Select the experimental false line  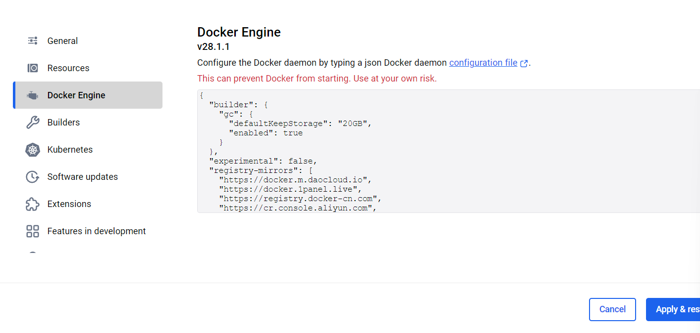point(262,161)
